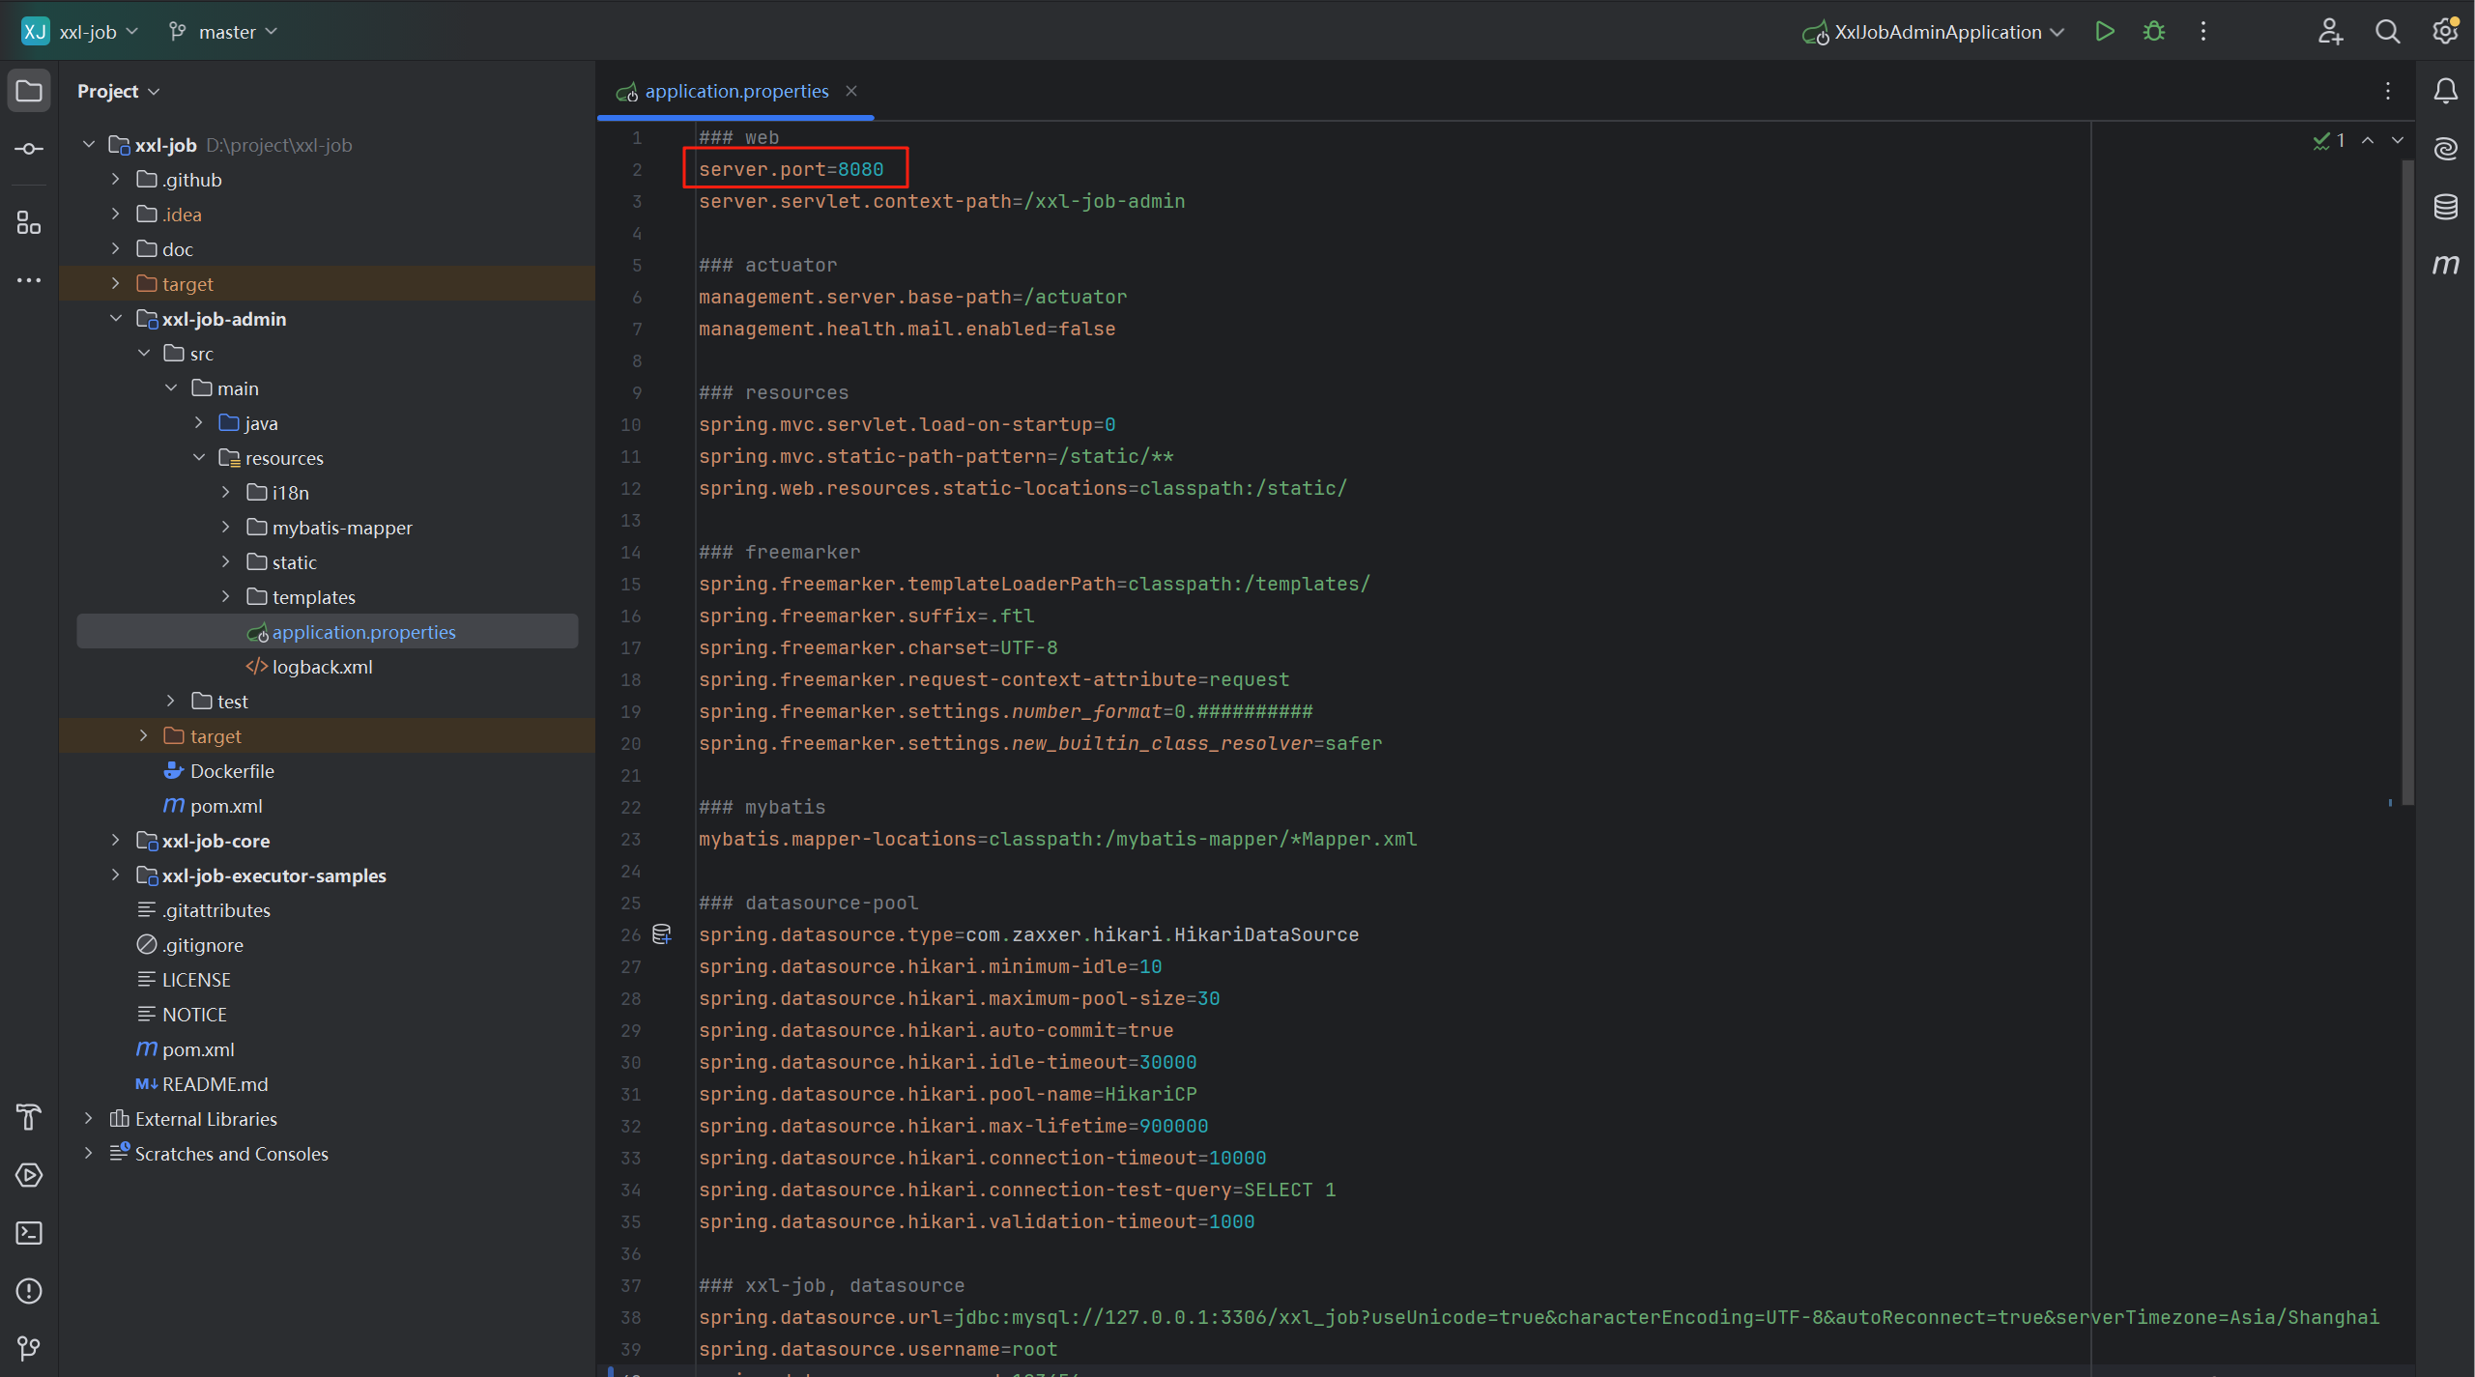Screen dimensions: 2475x1377
Task: Expand the .github folder
Action: pyautogui.click(x=116, y=180)
